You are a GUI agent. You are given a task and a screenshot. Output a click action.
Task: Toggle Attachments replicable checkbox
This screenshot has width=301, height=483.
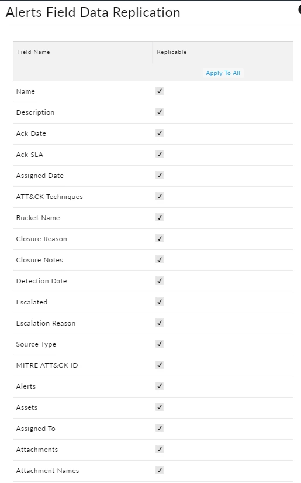(160, 449)
